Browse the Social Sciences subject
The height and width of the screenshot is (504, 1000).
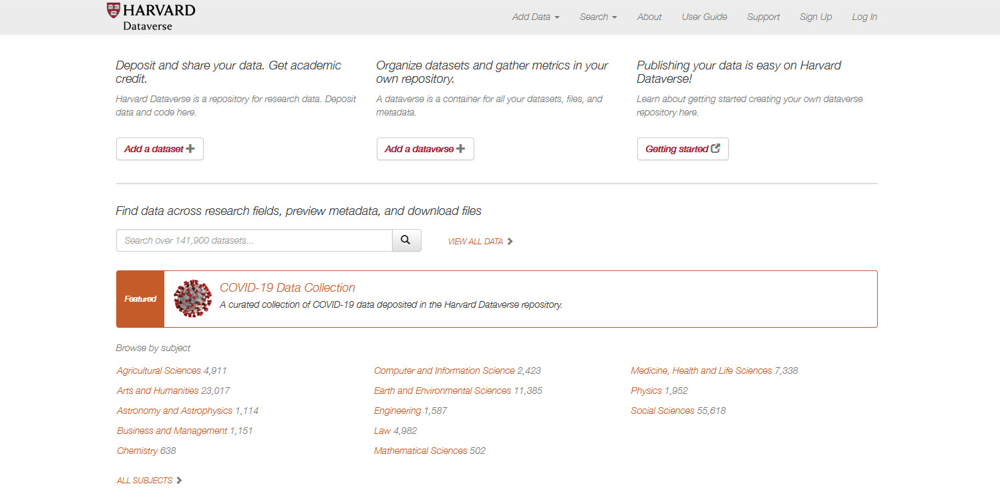click(663, 411)
